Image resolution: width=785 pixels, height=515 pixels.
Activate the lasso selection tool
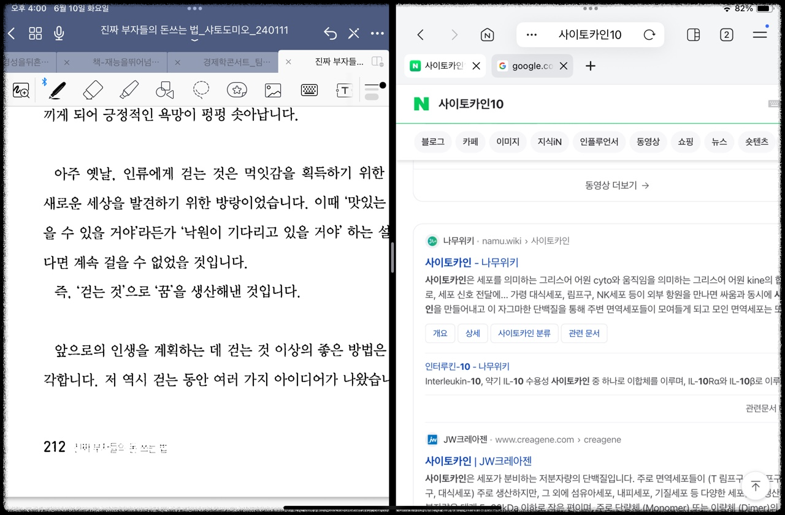click(201, 90)
